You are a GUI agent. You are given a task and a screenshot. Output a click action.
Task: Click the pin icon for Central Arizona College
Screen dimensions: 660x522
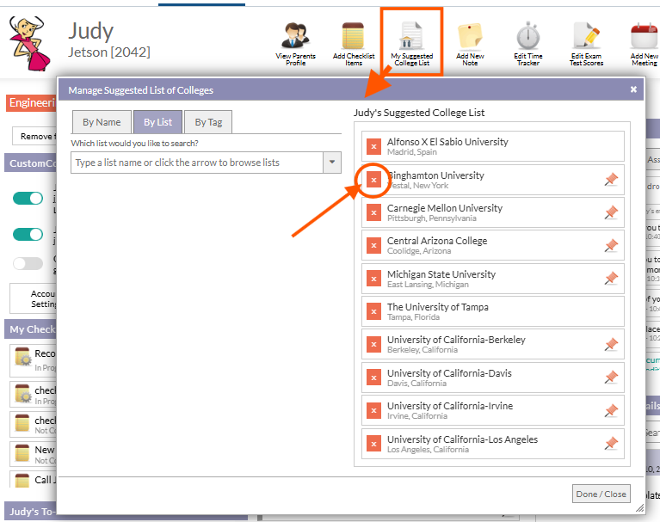click(x=611, y=245)
